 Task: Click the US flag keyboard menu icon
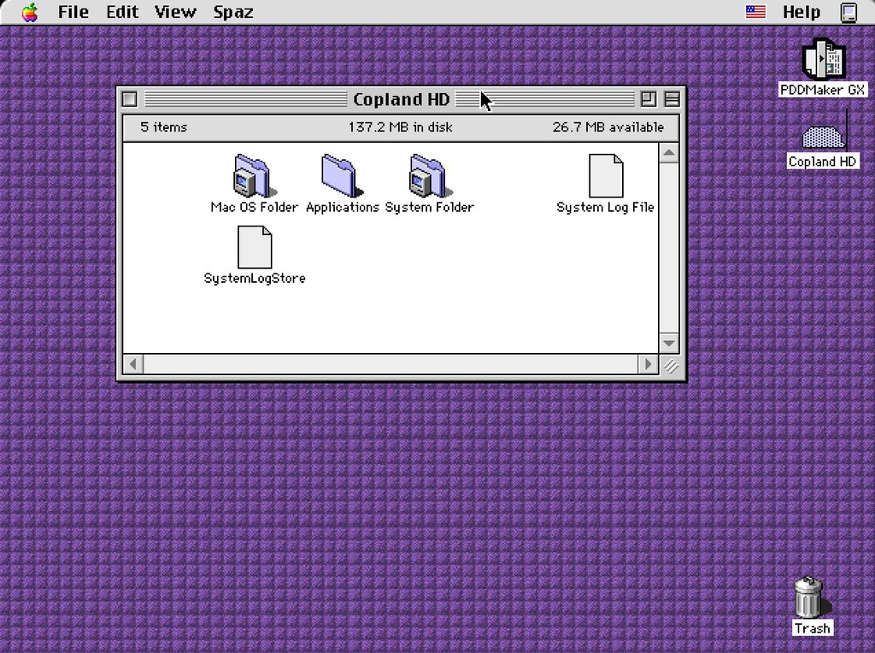(755, 11)
